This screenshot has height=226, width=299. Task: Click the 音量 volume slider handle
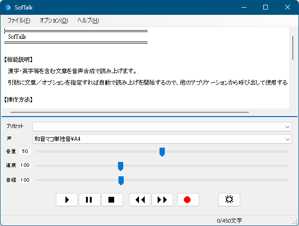(x=162, y=152)
